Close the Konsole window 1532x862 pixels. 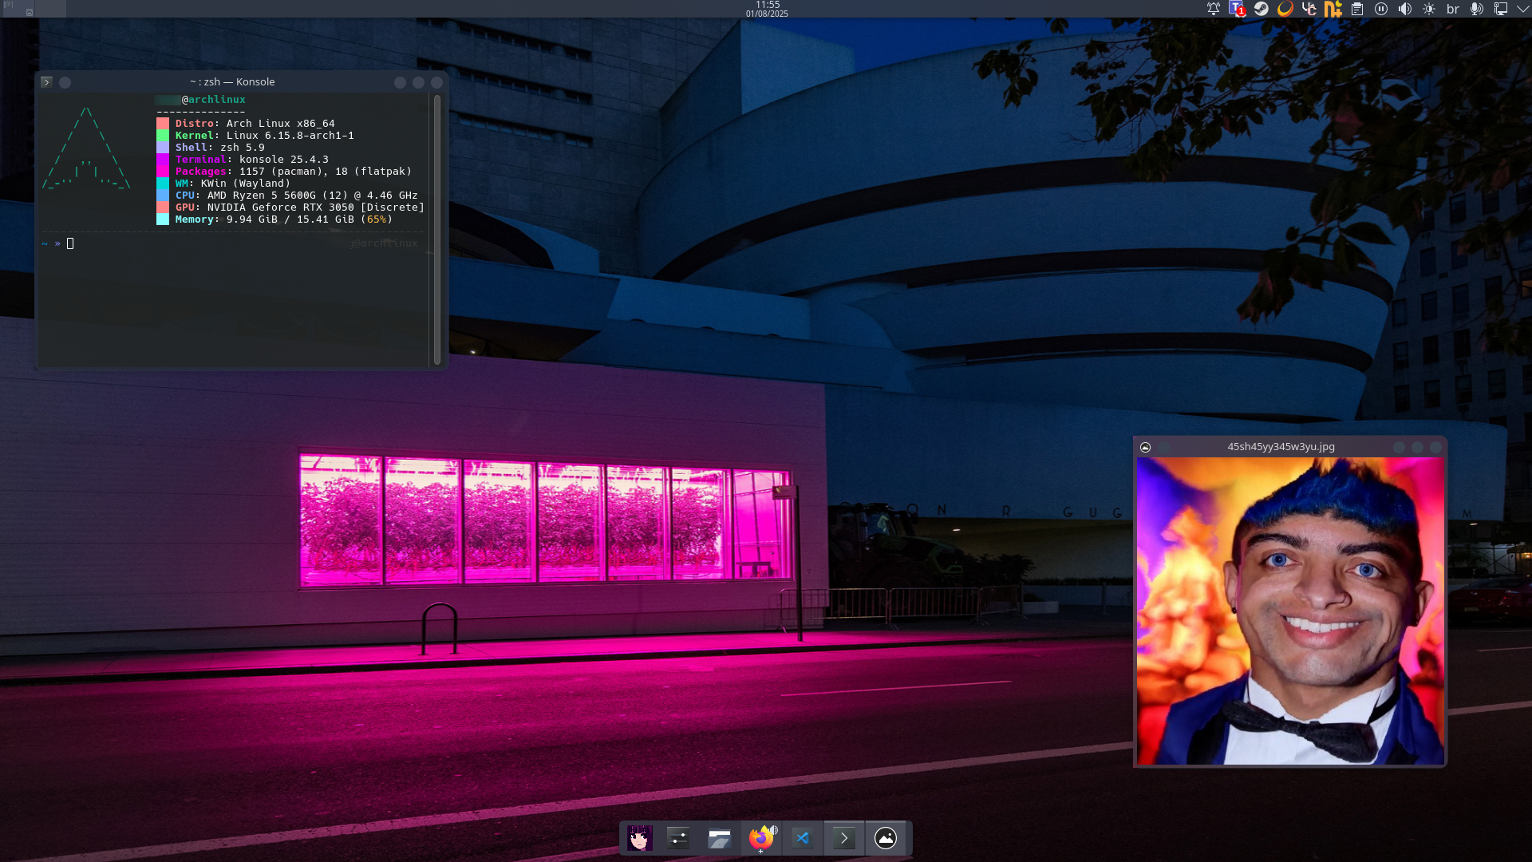tap(436, 82)
